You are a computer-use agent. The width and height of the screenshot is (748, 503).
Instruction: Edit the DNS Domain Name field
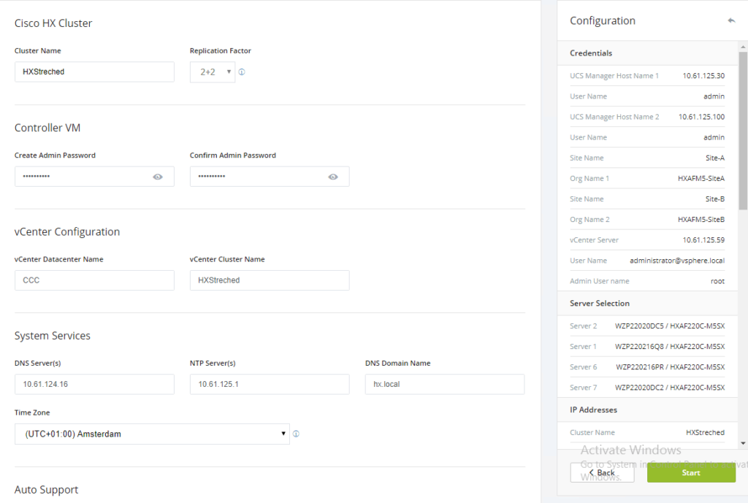coord(445,384)
